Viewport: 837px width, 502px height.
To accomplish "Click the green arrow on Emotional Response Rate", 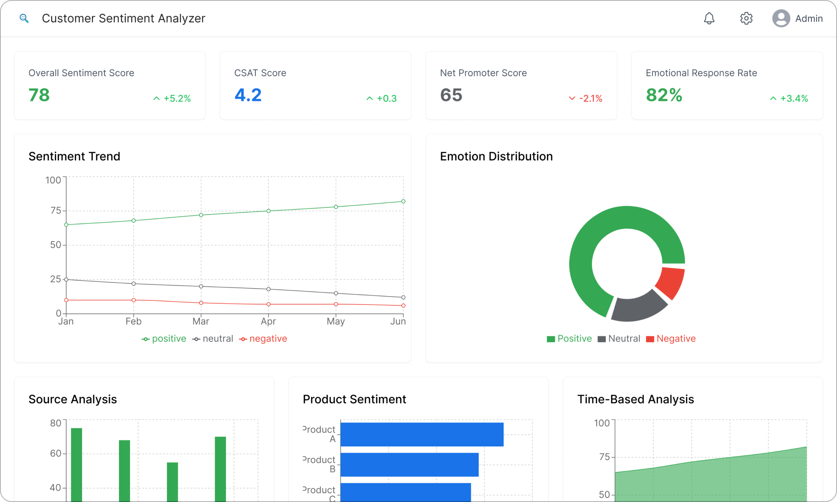I will (773, 98).
